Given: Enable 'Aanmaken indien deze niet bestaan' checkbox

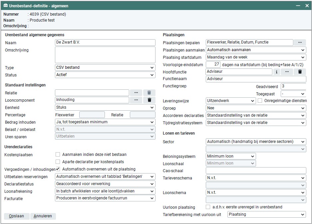Looking at the screenshot, I should click(x=58, y=154).
